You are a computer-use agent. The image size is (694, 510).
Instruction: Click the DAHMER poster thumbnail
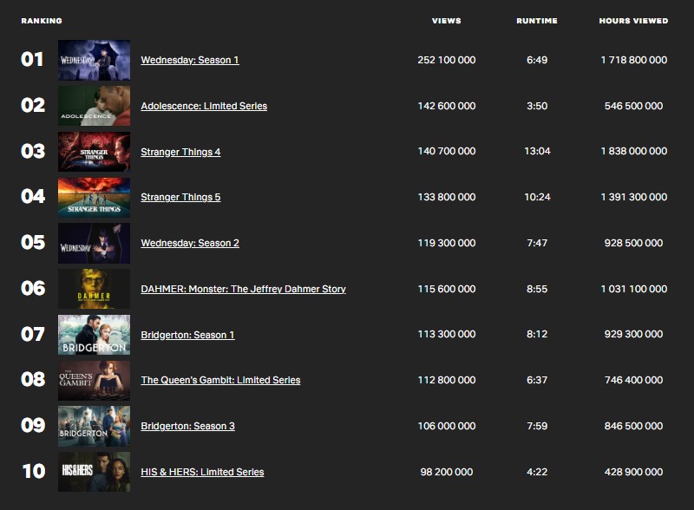click(94, 288)
